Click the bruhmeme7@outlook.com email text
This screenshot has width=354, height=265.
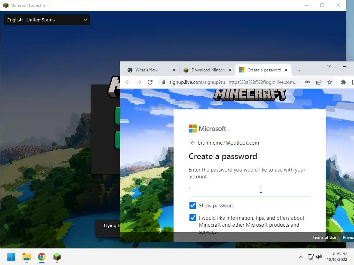pos(228,143)
